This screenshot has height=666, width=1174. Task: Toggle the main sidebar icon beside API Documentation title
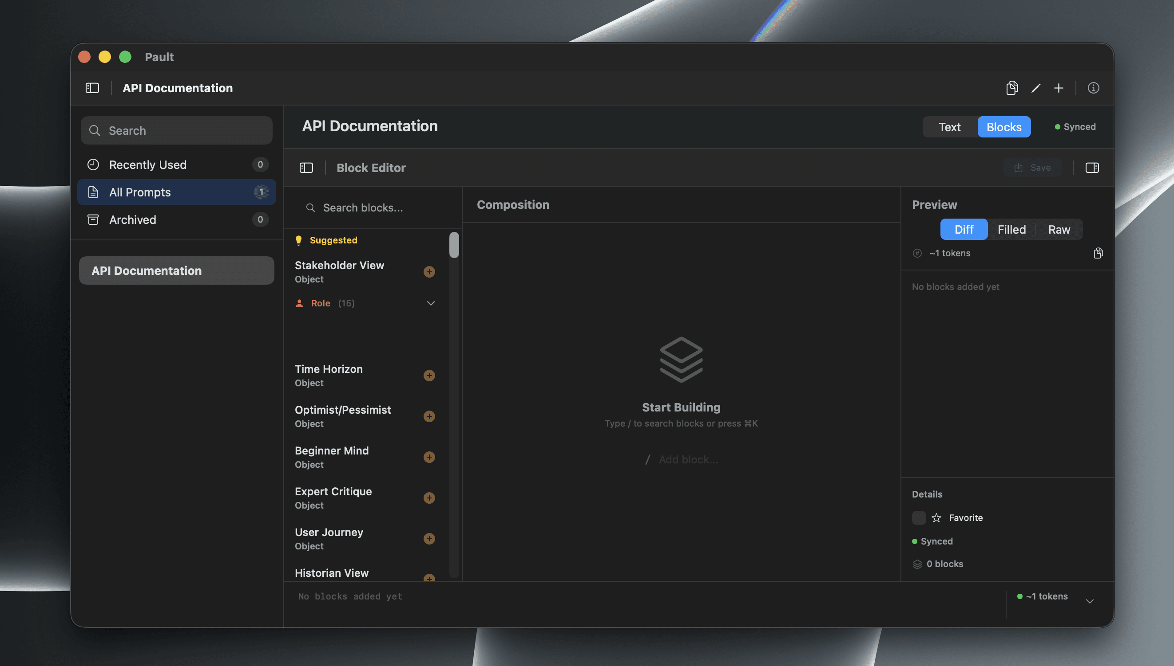[x=92, y=88]
